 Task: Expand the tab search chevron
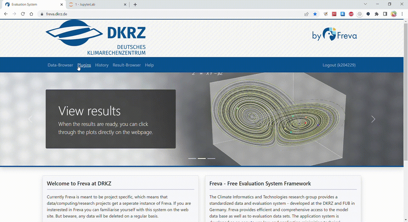coord(365,4)
